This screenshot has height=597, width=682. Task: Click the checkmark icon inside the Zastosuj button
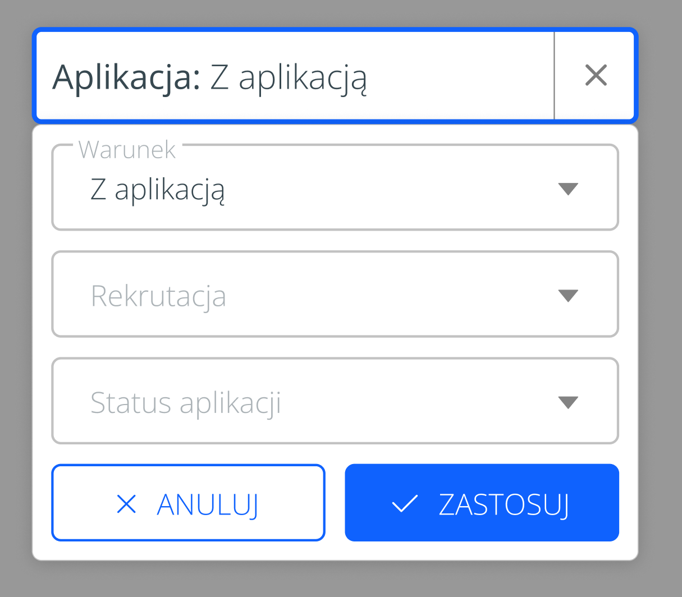(405, 504)
